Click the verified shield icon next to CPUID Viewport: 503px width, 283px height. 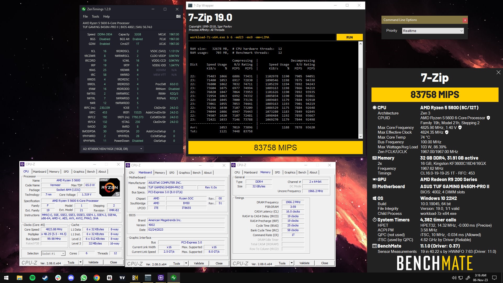coord(488,118)
